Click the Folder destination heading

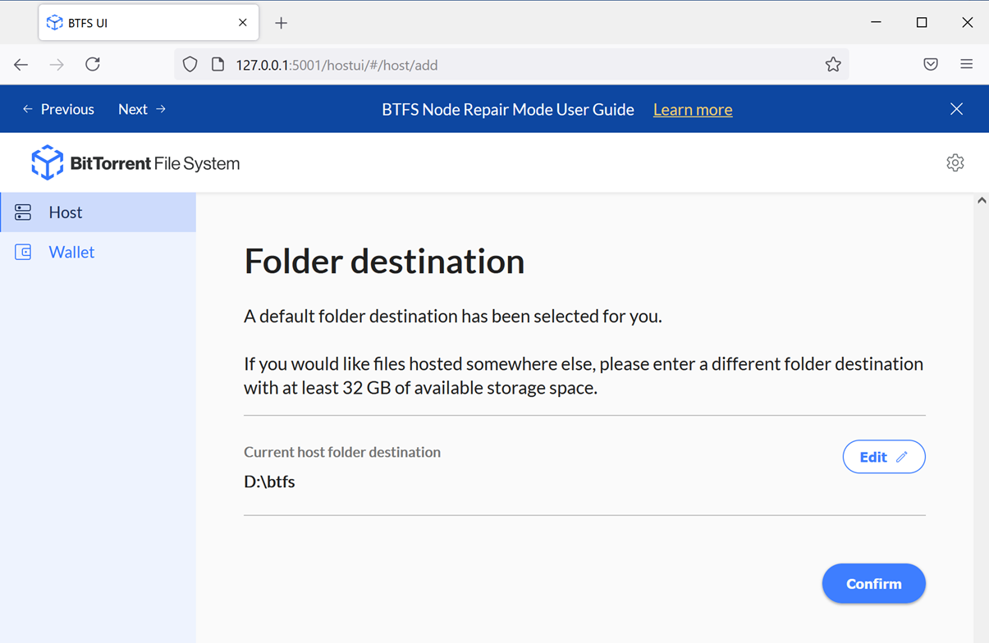click(384, 262)
